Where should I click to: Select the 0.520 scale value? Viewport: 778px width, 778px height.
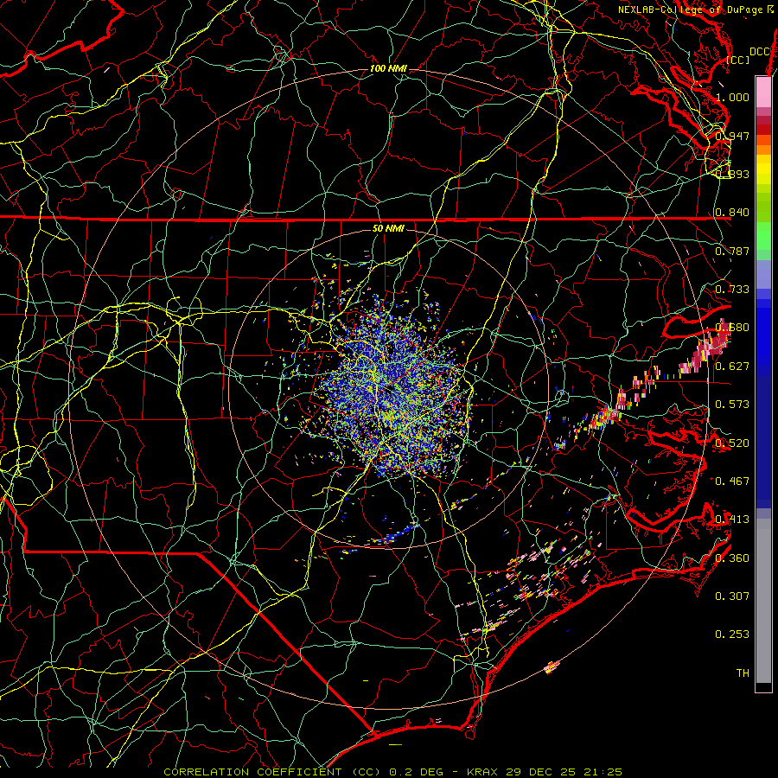pos(732,443)
